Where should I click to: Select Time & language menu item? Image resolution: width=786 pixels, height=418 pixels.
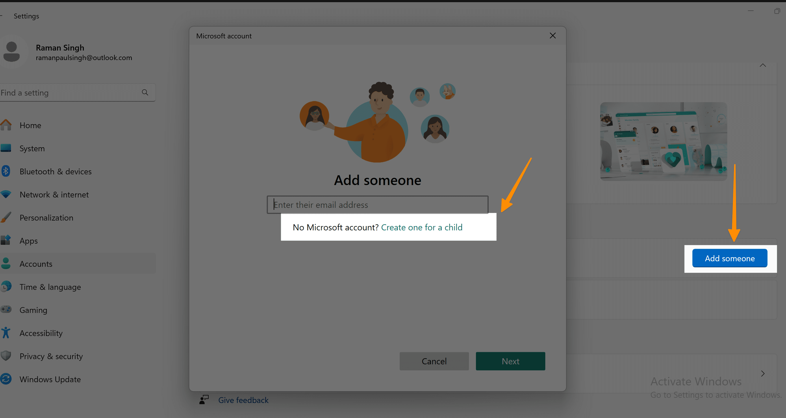[x=50, y=287]
